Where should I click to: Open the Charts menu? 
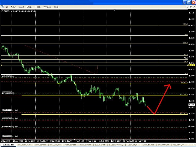click(x=29, y=7)
